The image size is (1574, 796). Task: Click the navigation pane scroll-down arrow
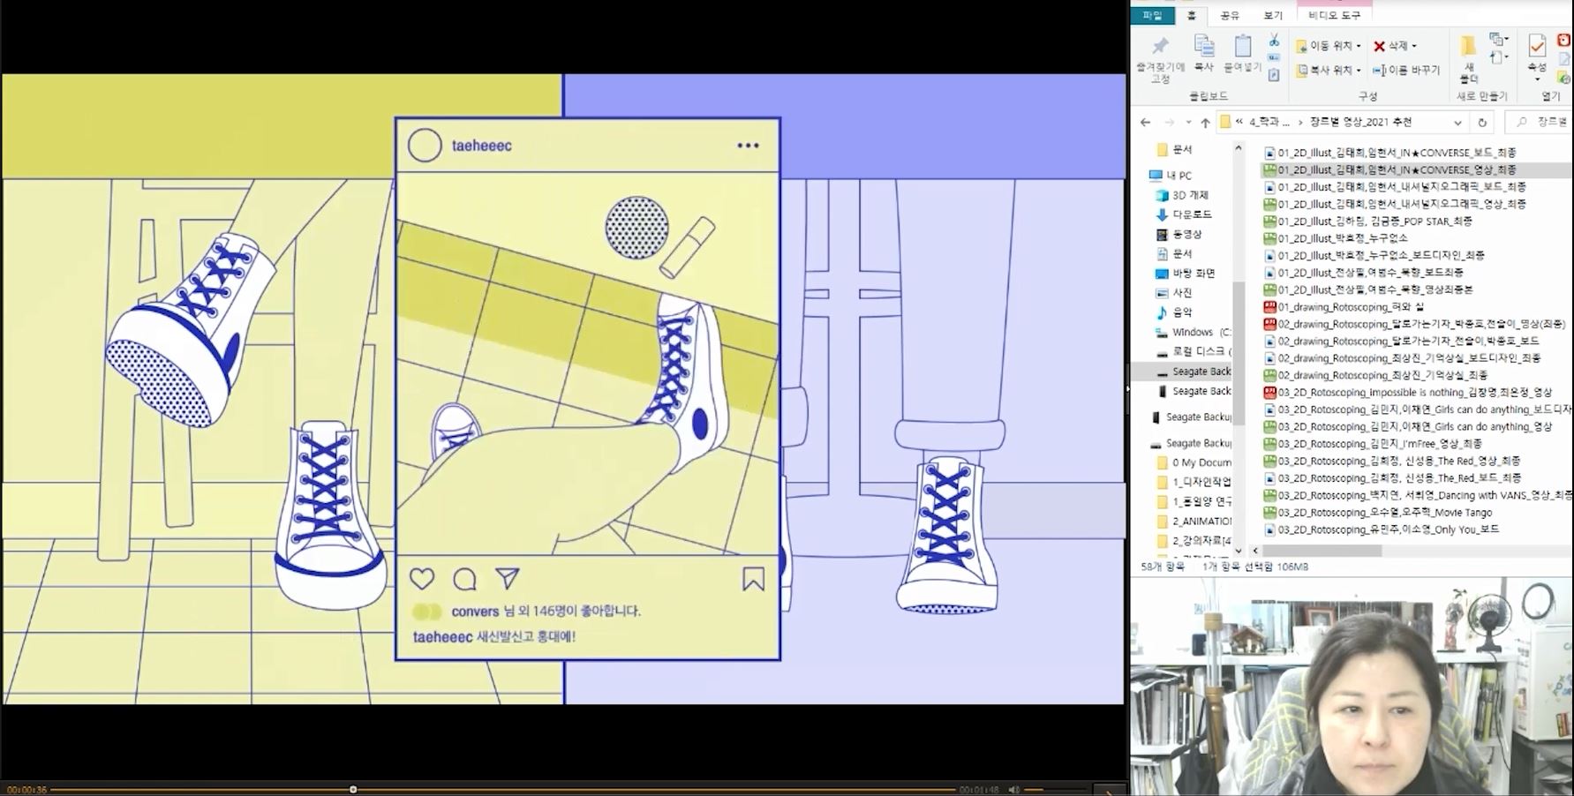pos(1238,551)
